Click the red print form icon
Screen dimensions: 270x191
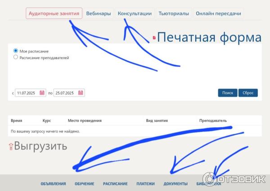pos(154,38)
